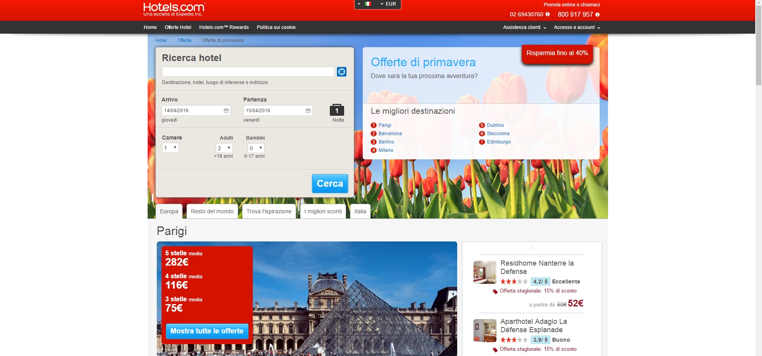762x356 pixels.
Task: Switch to the Resto del mondo tab
Action: click(212, 211)
